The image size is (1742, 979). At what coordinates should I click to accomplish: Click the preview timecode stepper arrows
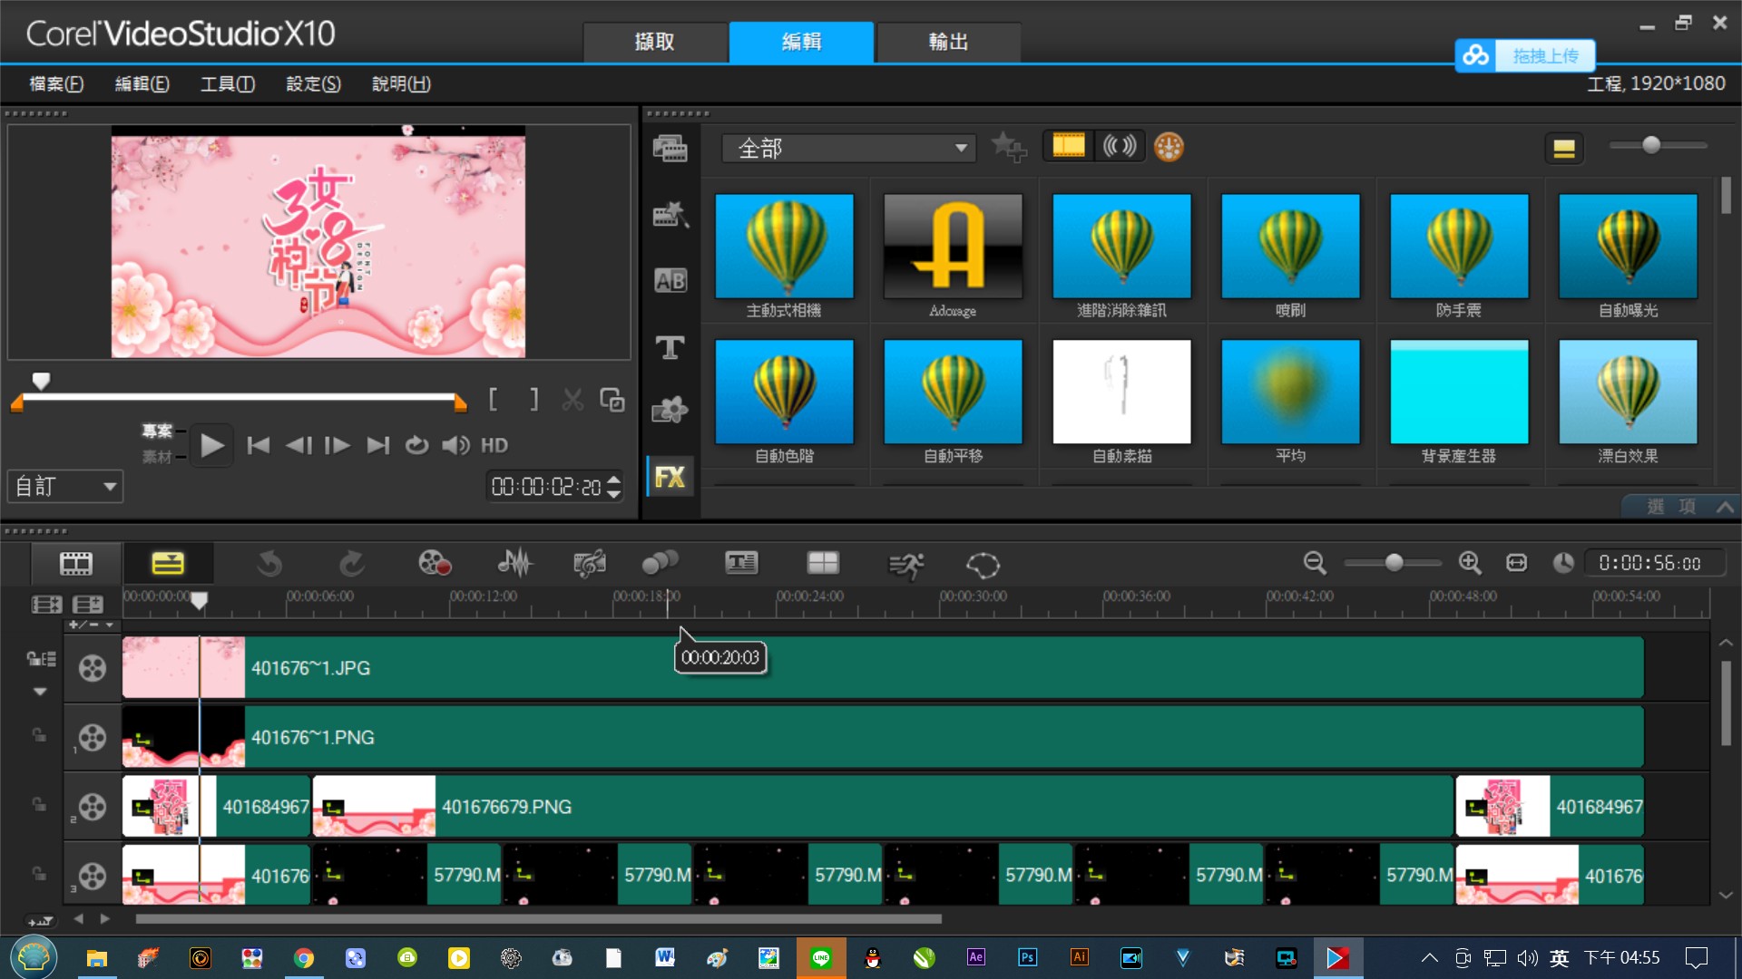(x=614, y=487)
